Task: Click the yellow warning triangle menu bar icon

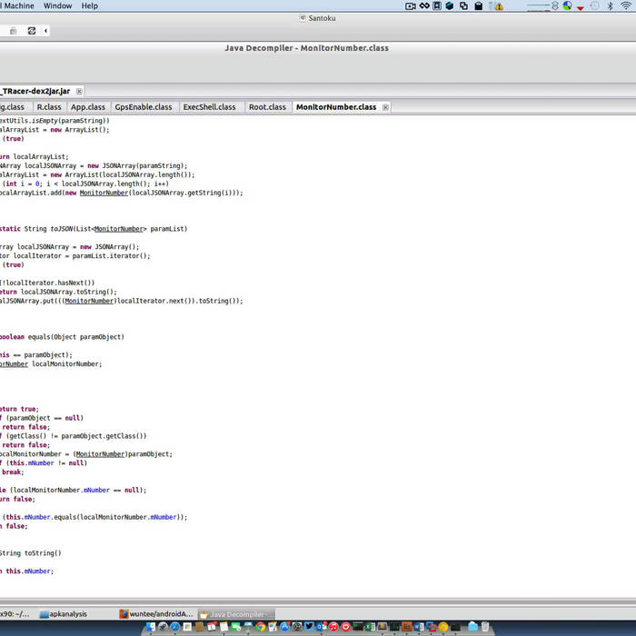Action: click(499, 5)
